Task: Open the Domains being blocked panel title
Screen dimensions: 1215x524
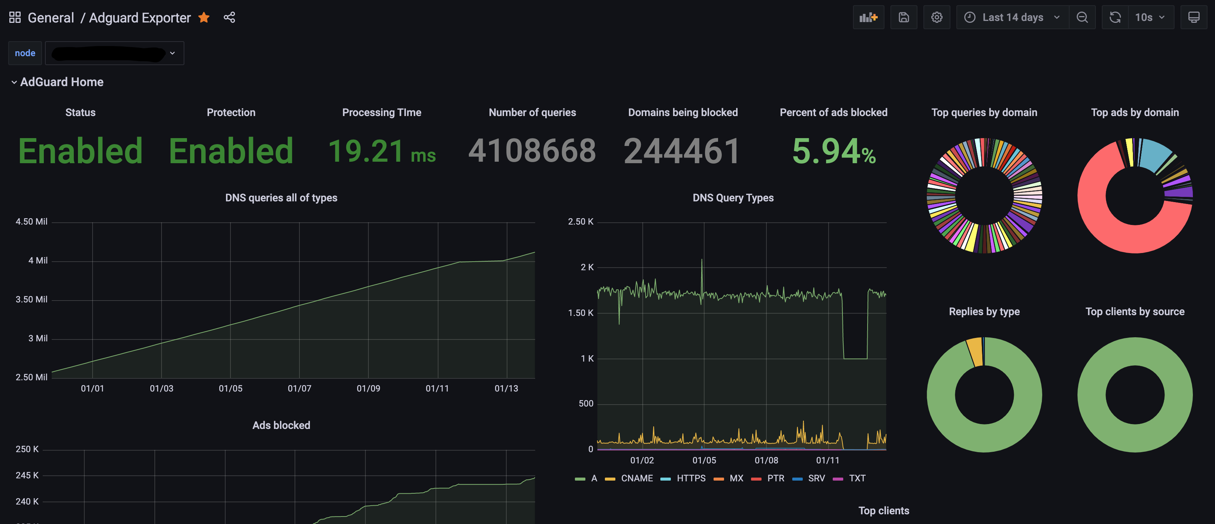Action: [x=683, y=112]
